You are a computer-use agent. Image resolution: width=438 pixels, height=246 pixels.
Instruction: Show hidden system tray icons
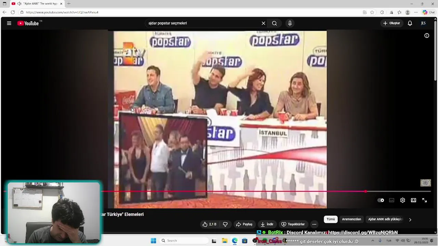373,241
